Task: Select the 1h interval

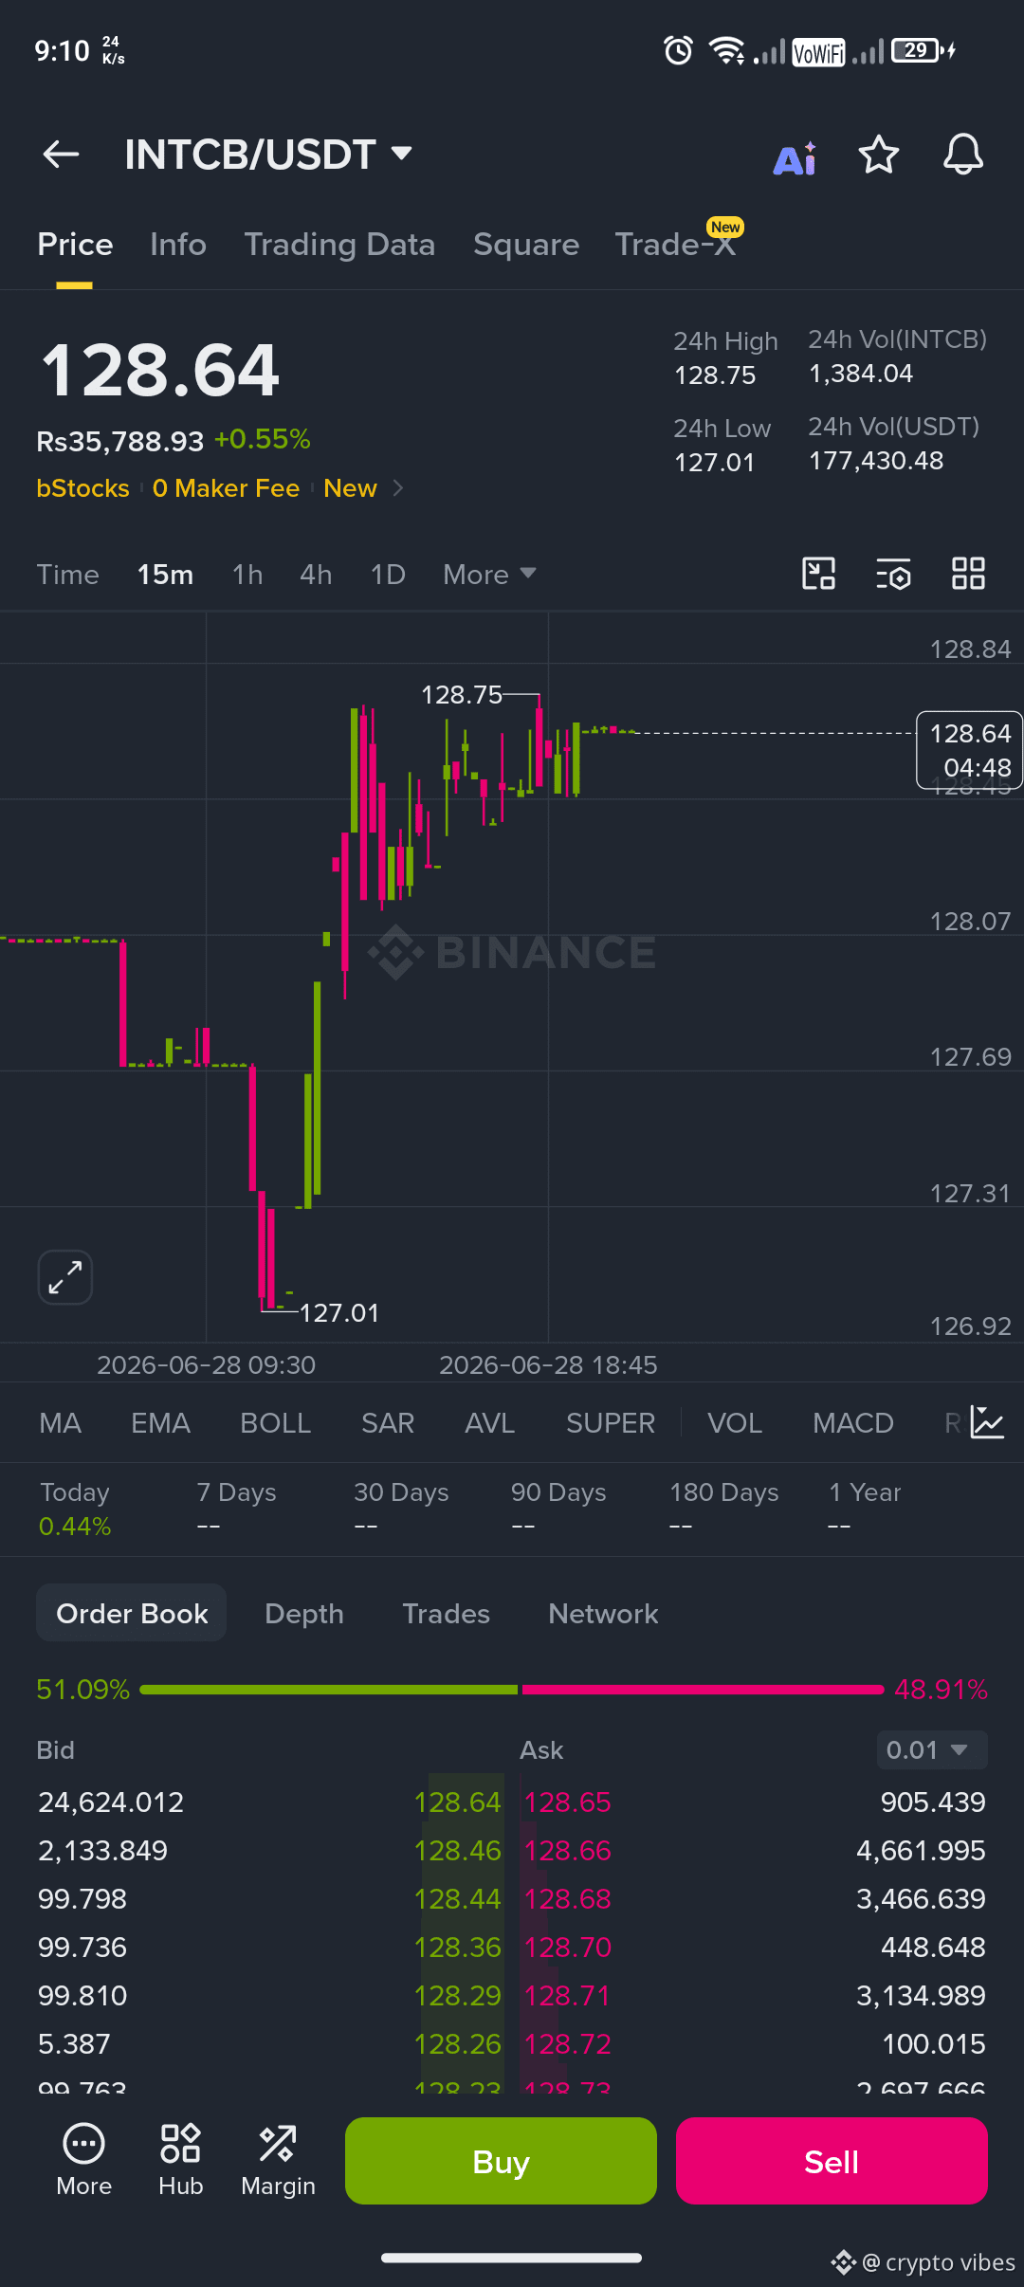Action: pyautogui.click(x=247, y=575)
